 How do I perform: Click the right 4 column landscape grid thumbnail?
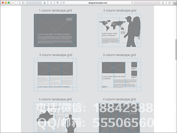[x=119, y=117]
